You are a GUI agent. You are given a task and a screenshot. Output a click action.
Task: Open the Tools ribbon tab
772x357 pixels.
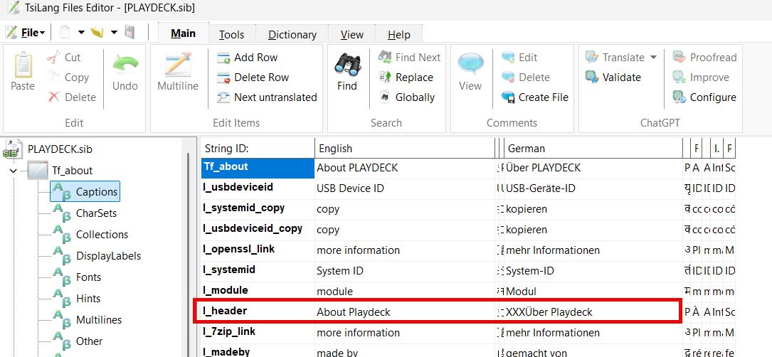231,34
